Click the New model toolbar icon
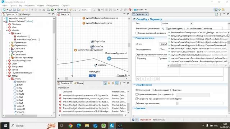Screen dimensions: 230x129 4,10
